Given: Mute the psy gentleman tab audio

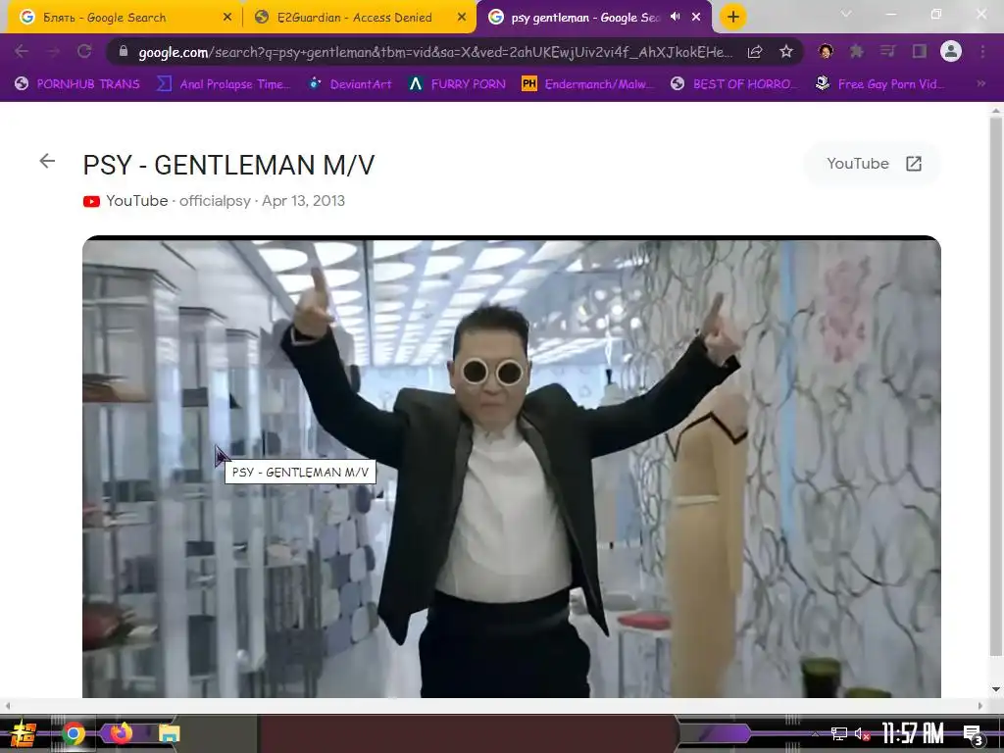Looking at the screenshot, I should pyautogui.click(x=675, y=17).
